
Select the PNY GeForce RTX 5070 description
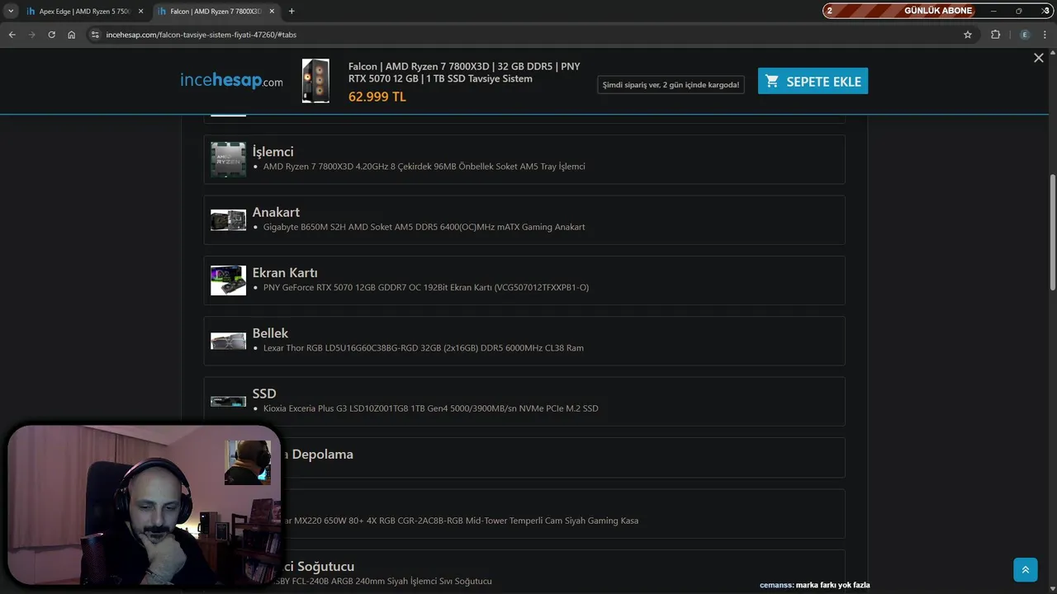click(426, 287)
